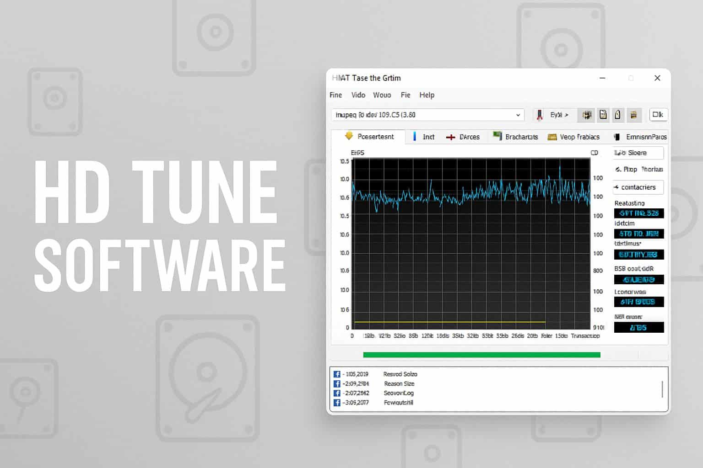This screenshot has height=468, width=703.
Task: Click the chip icon in toolbar
Action: [x=587, y=115]
